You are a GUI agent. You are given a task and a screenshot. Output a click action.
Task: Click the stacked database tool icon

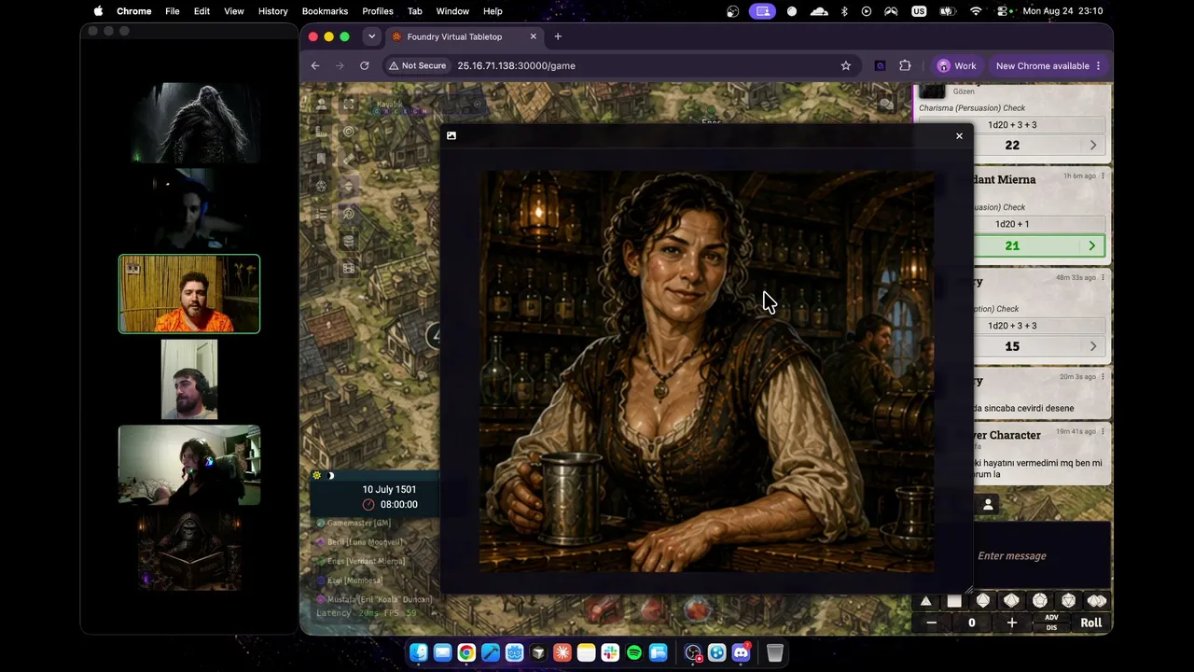349,241
